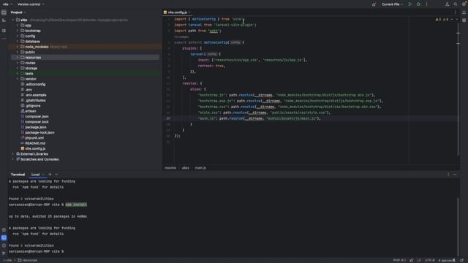Click the PHP language level widget

(x=399, y=260)
